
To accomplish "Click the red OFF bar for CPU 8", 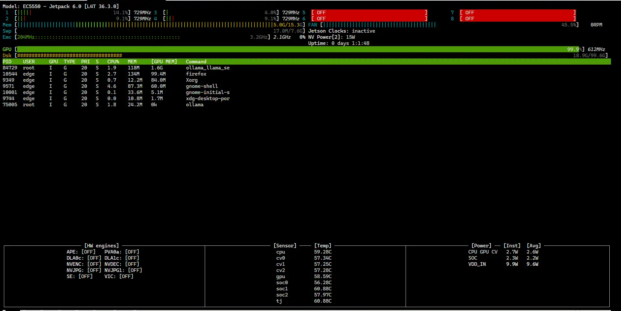I will pos(517,19).
